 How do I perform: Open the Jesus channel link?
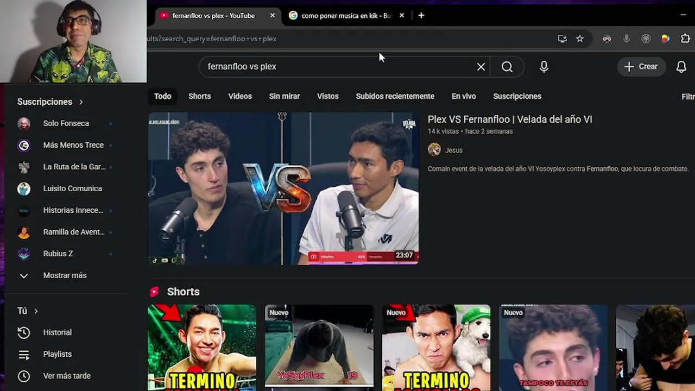454,150
